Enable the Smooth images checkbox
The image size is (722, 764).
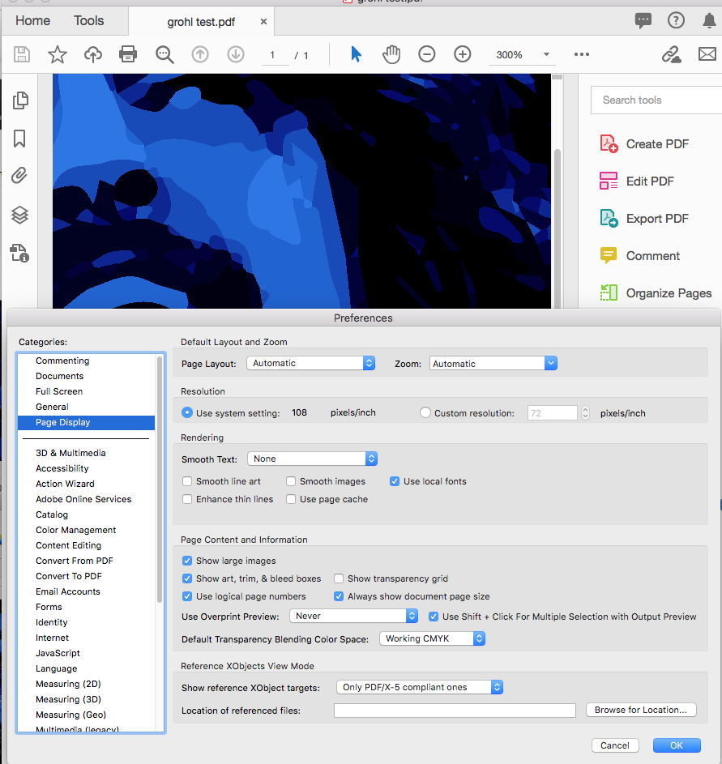tap(291, 481)
